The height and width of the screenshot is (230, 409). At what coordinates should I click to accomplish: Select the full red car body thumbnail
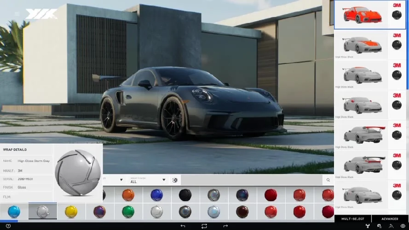[362, 15]
